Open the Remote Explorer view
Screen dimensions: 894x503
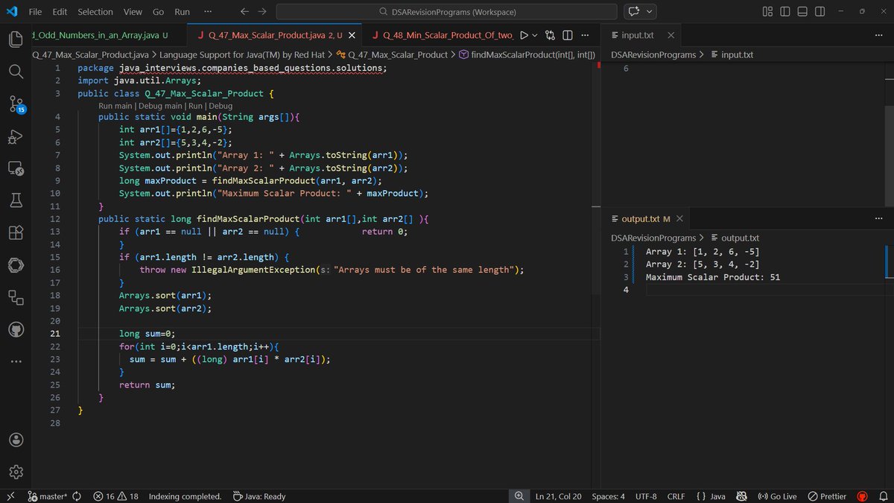16,168
